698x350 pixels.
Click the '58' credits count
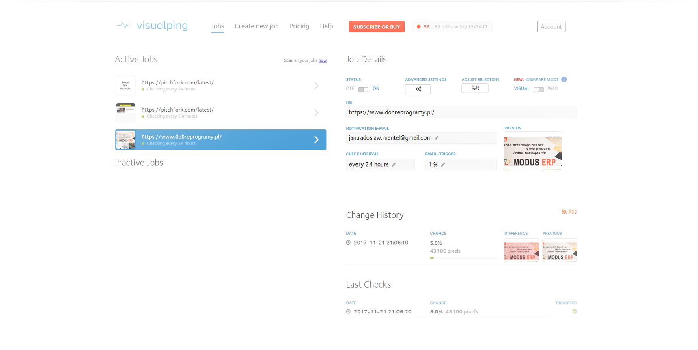[427, 27]
